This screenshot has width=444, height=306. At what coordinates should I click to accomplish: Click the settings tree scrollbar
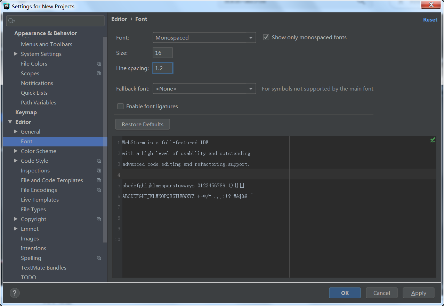[x=105, y=139]
